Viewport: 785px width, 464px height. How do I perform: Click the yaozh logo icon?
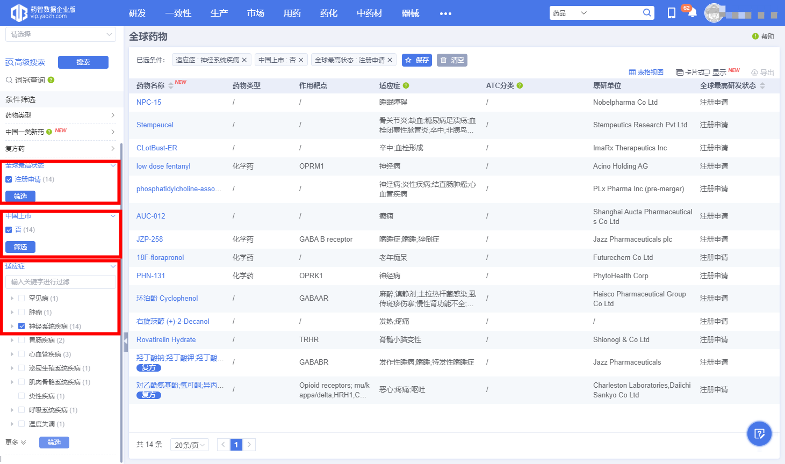pyautogui.click(x=19, y=12)
